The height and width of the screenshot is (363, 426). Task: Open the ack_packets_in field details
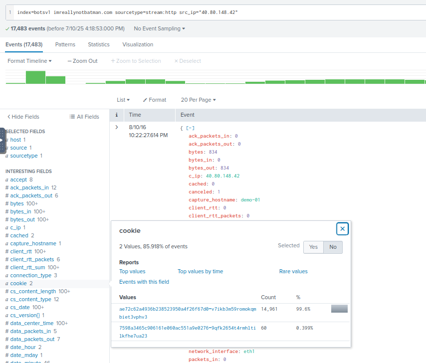[29, 187]
